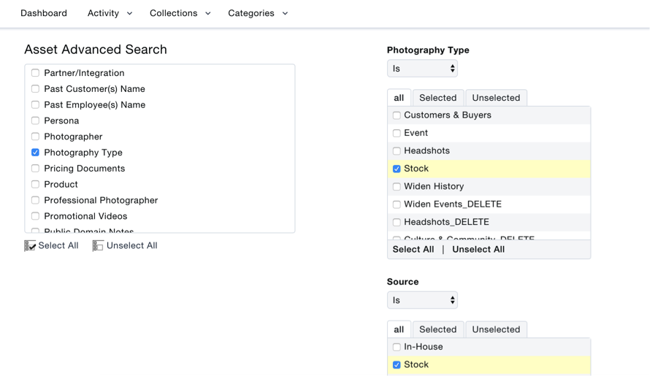Switch to 'all' tab in Source
650x376 pixels.
pyautogui.click(x=399, y=329)
